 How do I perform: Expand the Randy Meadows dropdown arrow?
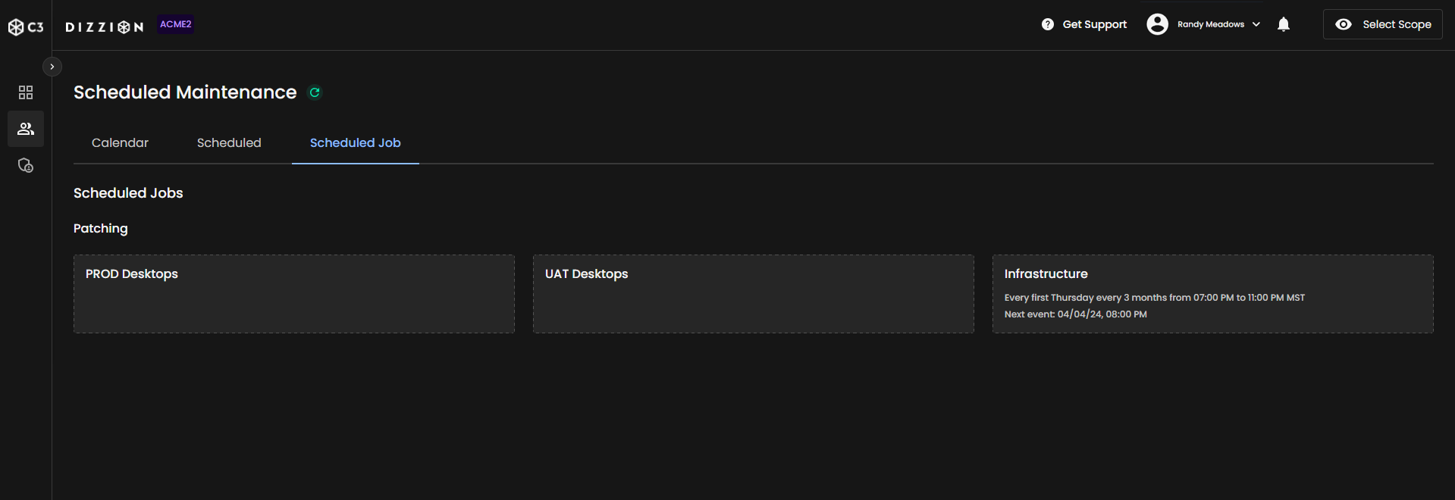coord(1256,24)
